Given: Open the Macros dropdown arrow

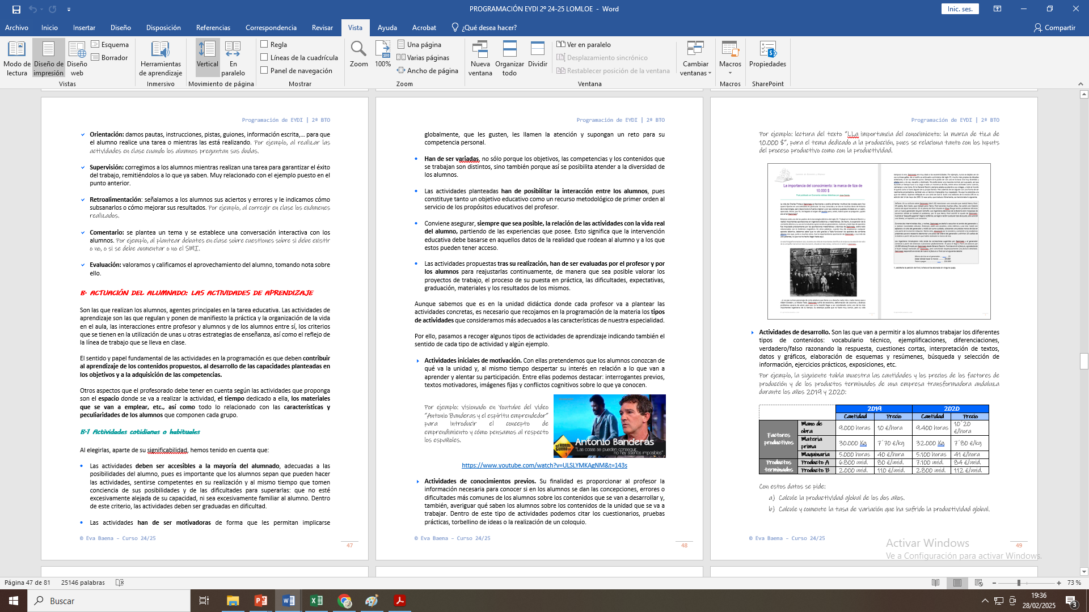Looking at the screenshot, I should pyautogui.click(x=730, y=73).
